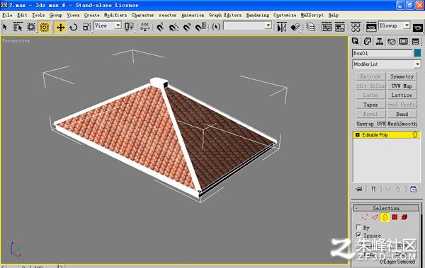Open the Modifier List dropdown

[387, 64]
